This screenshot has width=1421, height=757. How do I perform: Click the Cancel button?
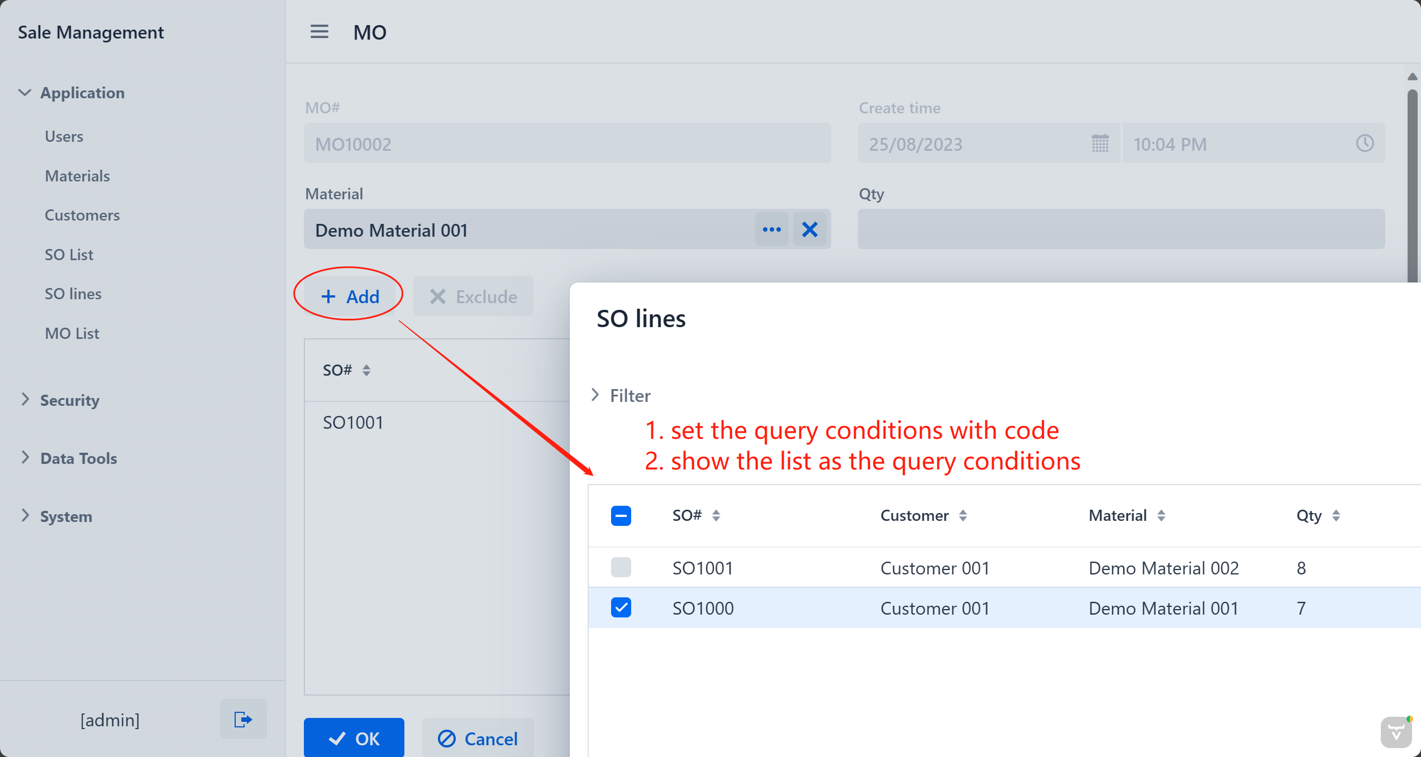[478, 738]
